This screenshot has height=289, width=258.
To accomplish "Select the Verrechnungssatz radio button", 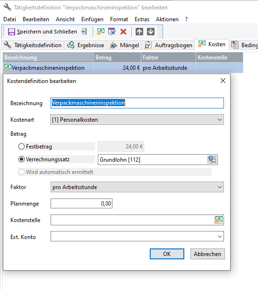I will point(21,159).
